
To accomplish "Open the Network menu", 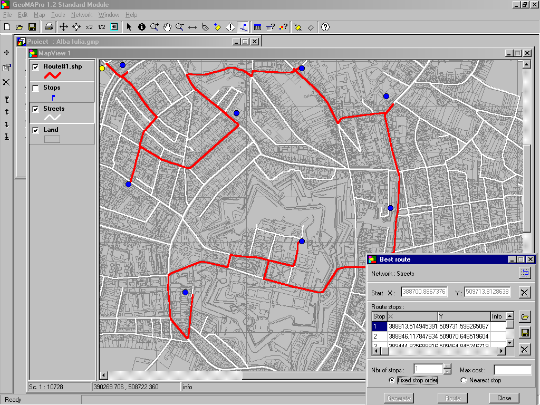I will (x=81, y=15).
